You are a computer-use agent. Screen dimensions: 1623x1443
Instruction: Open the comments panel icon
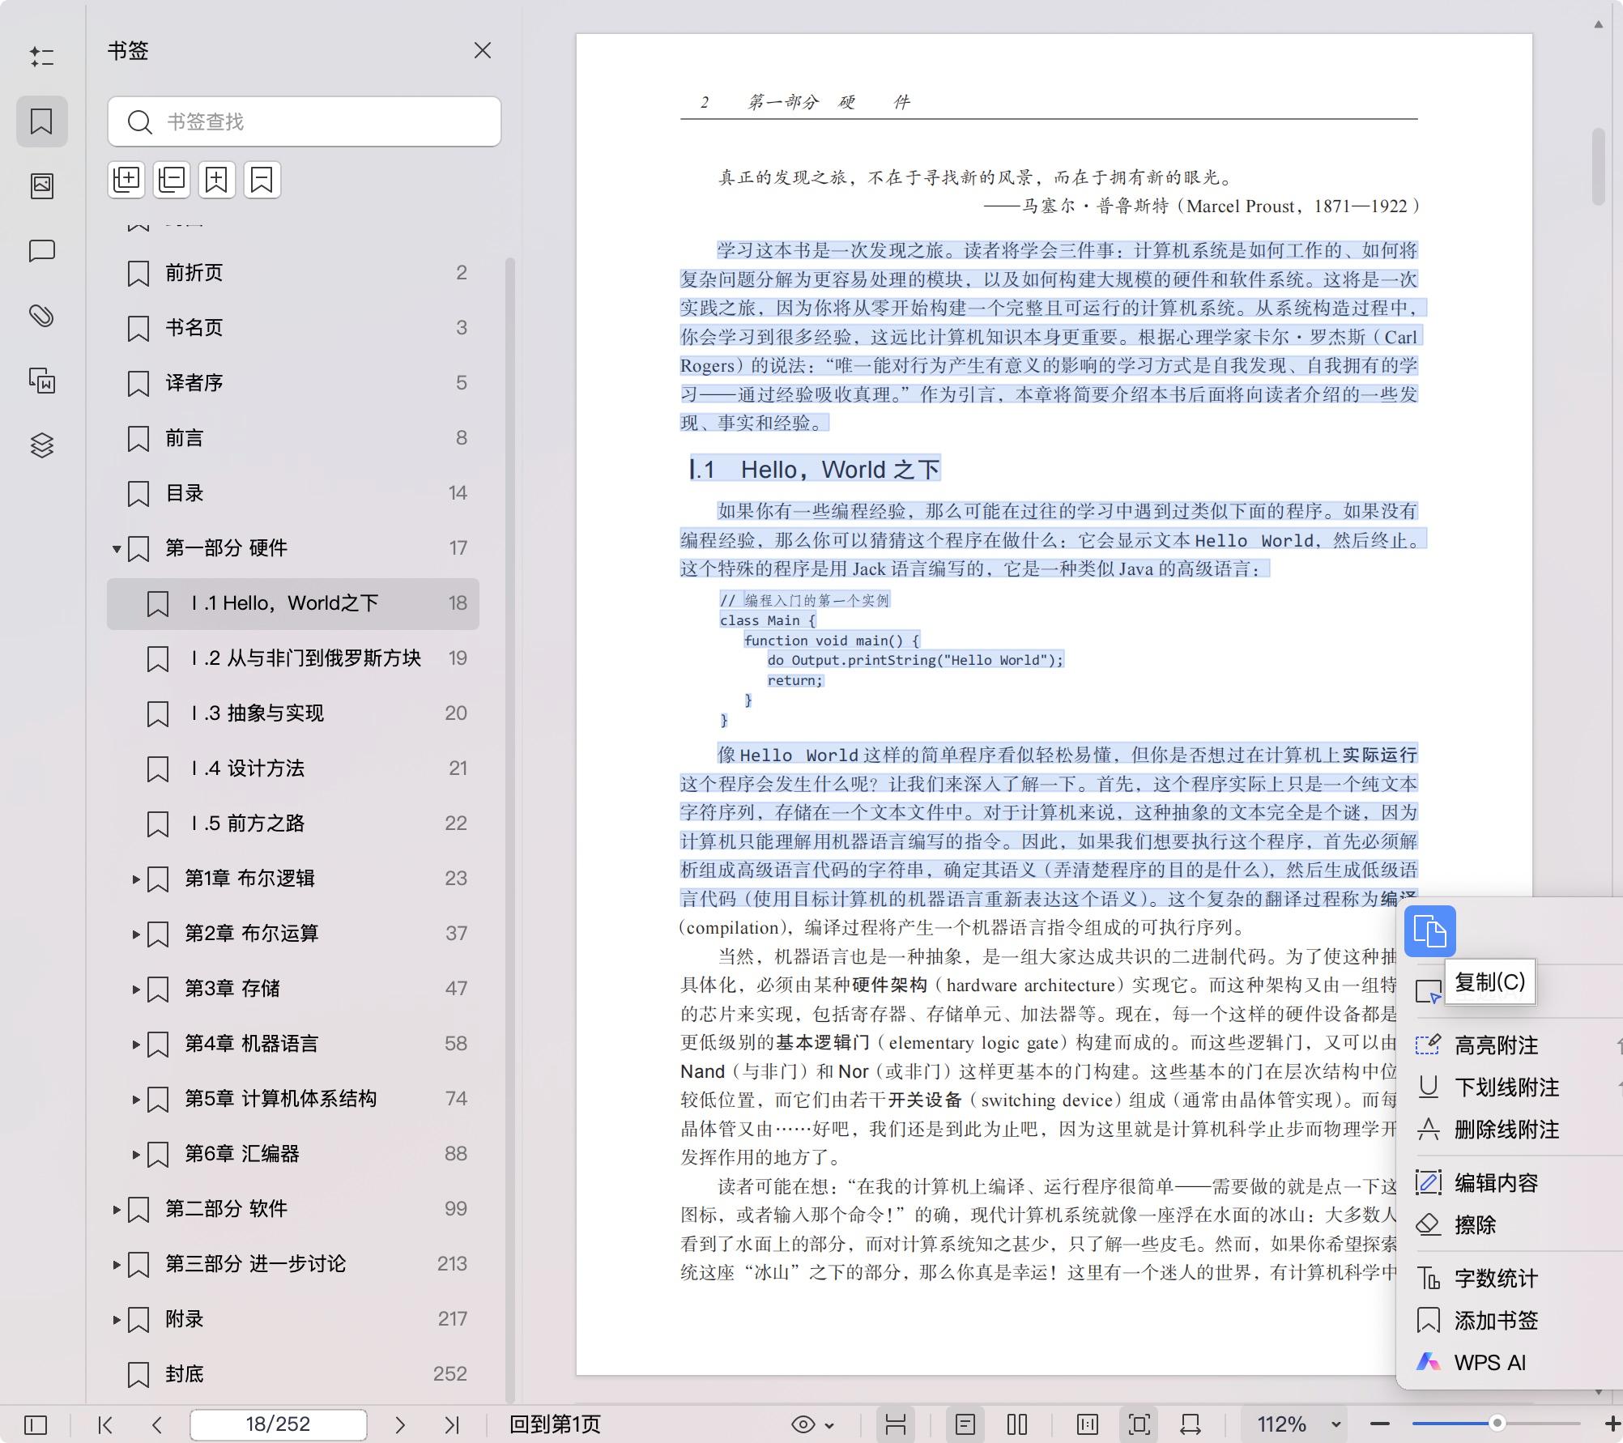(x=42, y=252)
